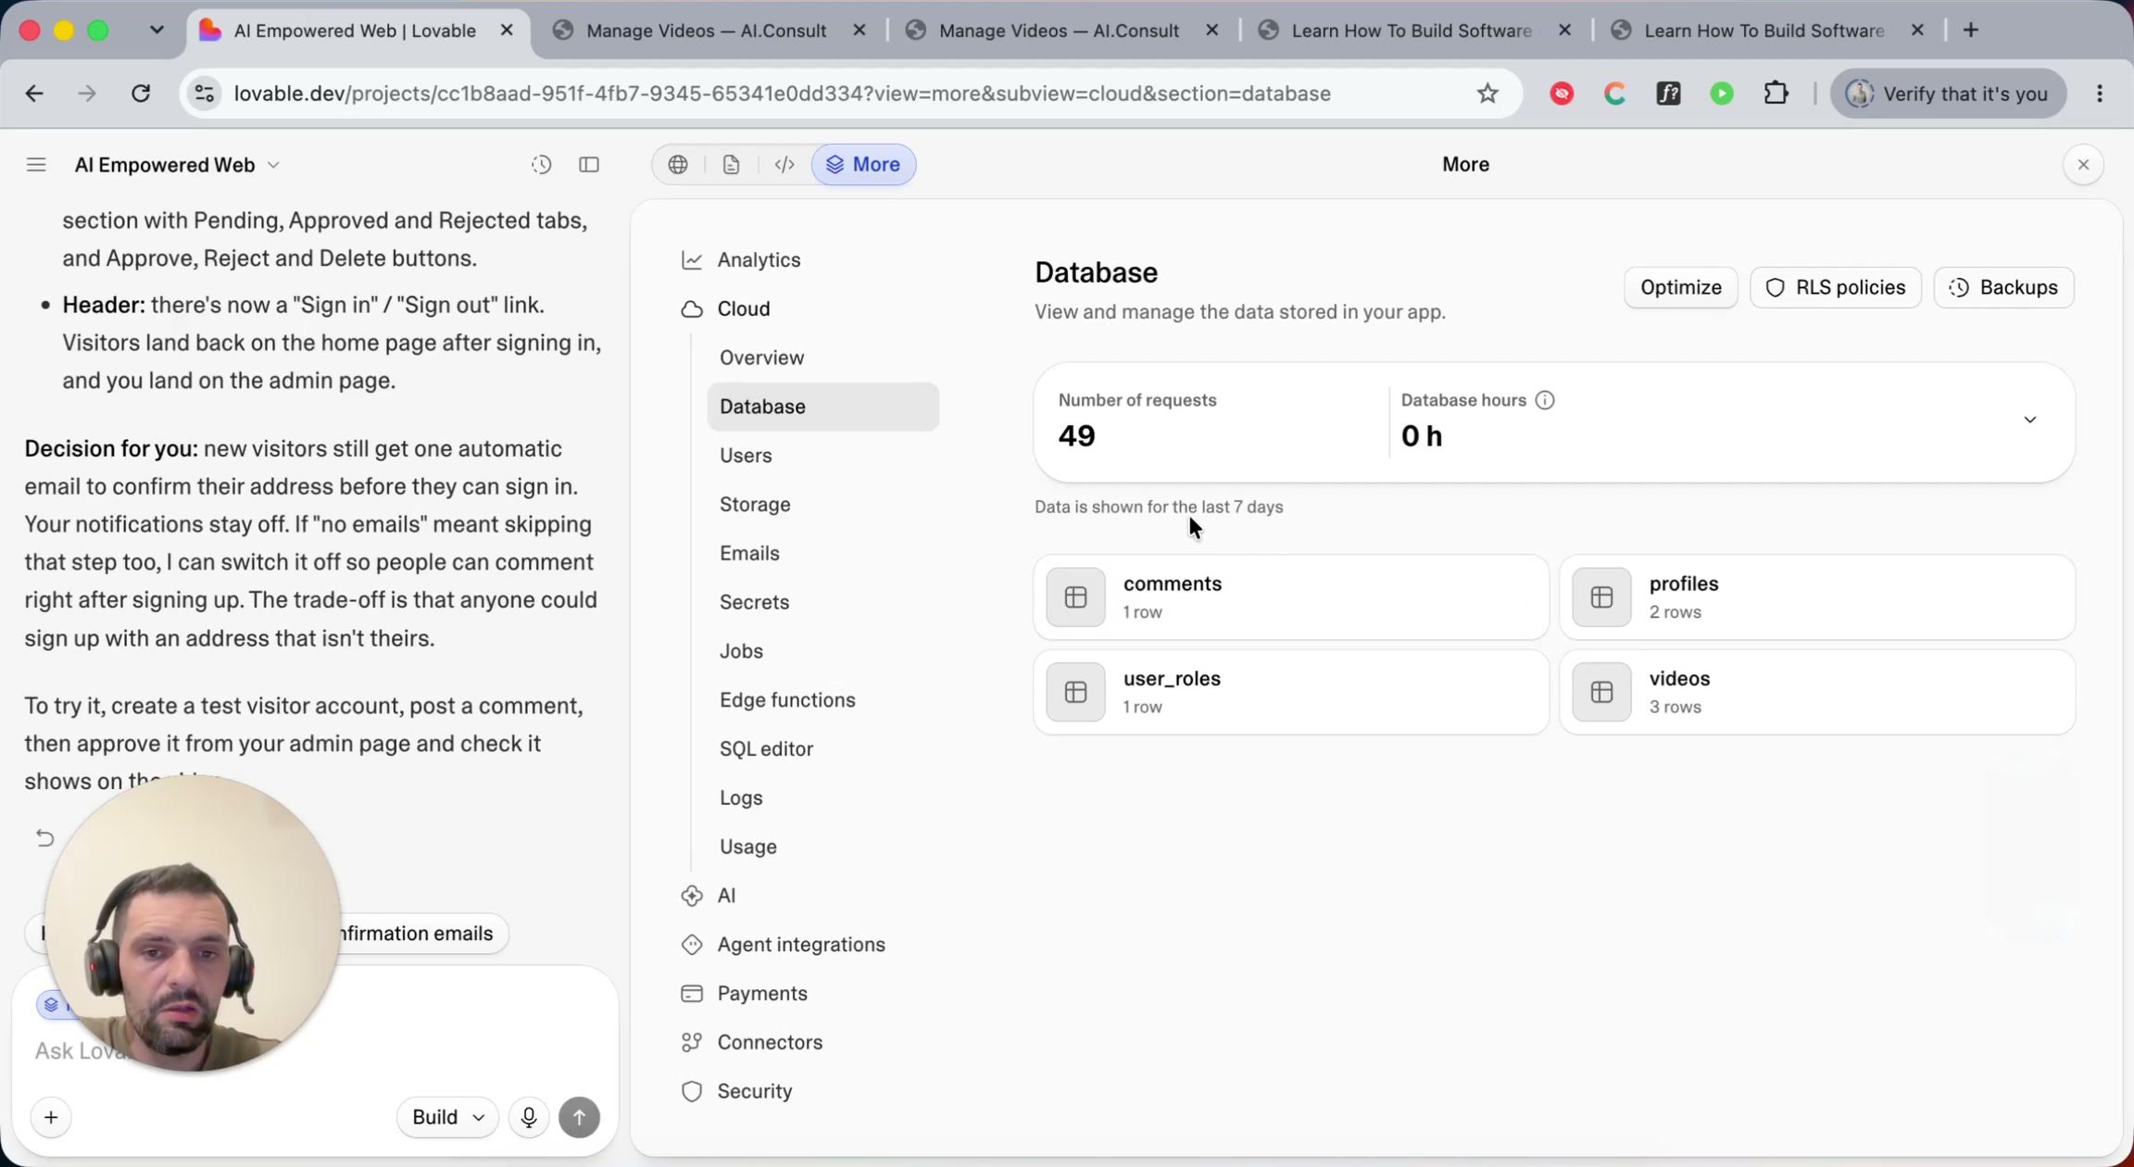Open the user_roles table

(1291, 693)
